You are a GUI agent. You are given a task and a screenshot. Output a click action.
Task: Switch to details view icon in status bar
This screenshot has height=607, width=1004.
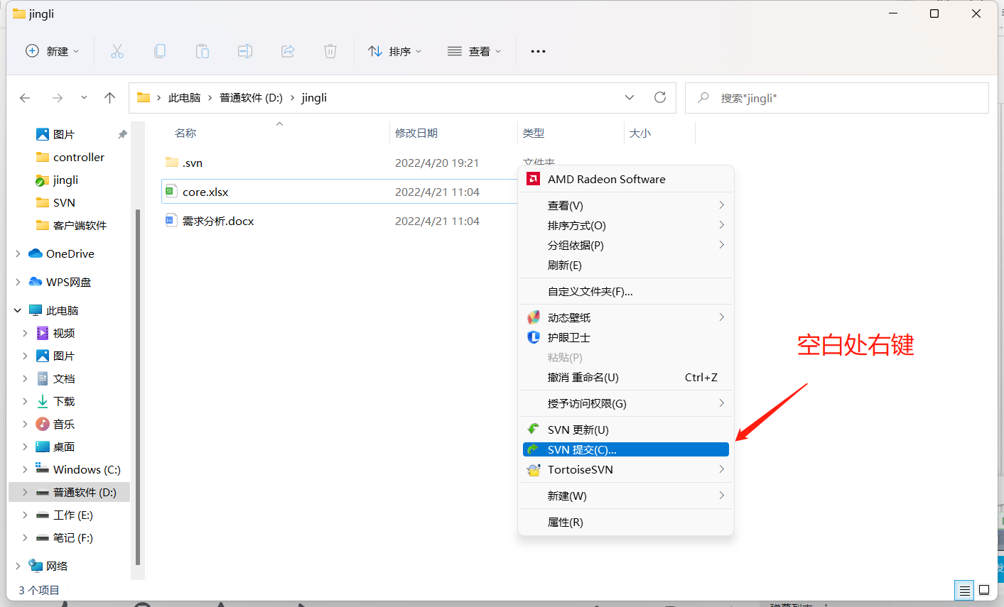click(x=964, y=590)
